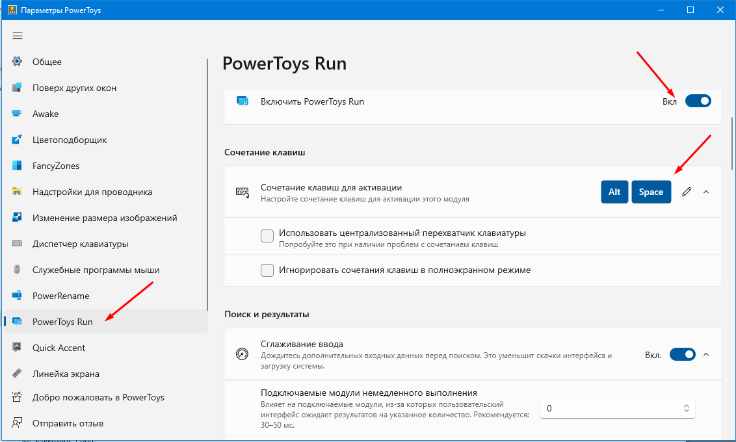736x442 pixels.
Task: Click the immediate plugins delay number field
Action: tap(617, 408)
